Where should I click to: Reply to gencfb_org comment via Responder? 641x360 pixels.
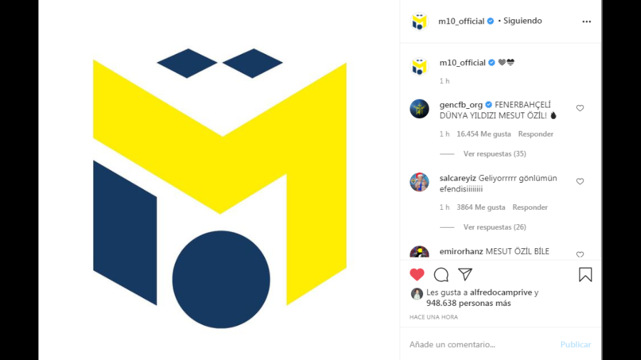point(536,134)
